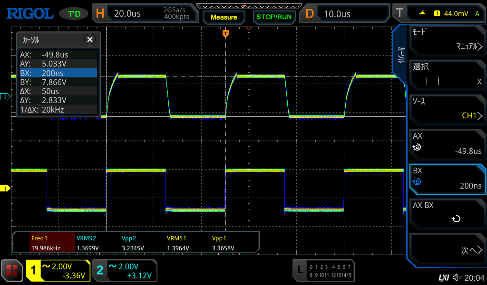487x285 pixels.
Task: Open the ソース CH1 source selector
Action: click(447, 109)
